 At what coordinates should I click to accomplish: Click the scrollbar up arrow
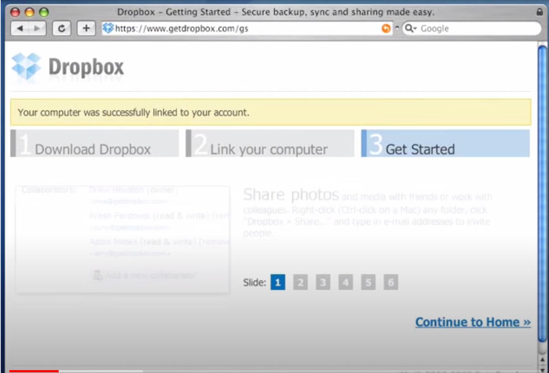click(543, 359)
